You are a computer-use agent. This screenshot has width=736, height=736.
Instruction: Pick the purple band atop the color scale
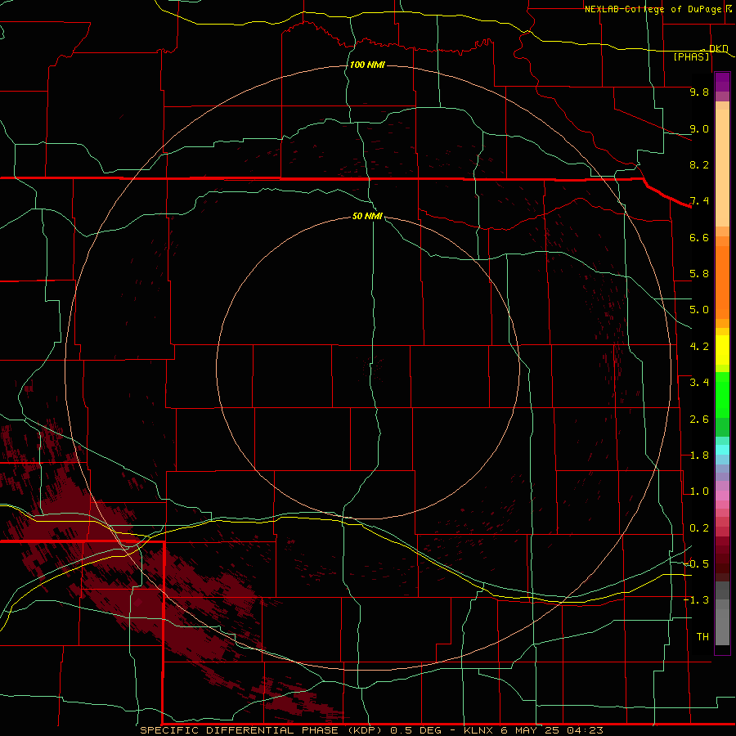tap(722, 82)
